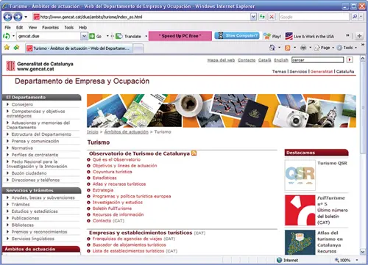Click the scrollbar down arrow
Image resolution: width=368 pixels, height=265 pixels.
pyautogui.click(x=363, y=252)
